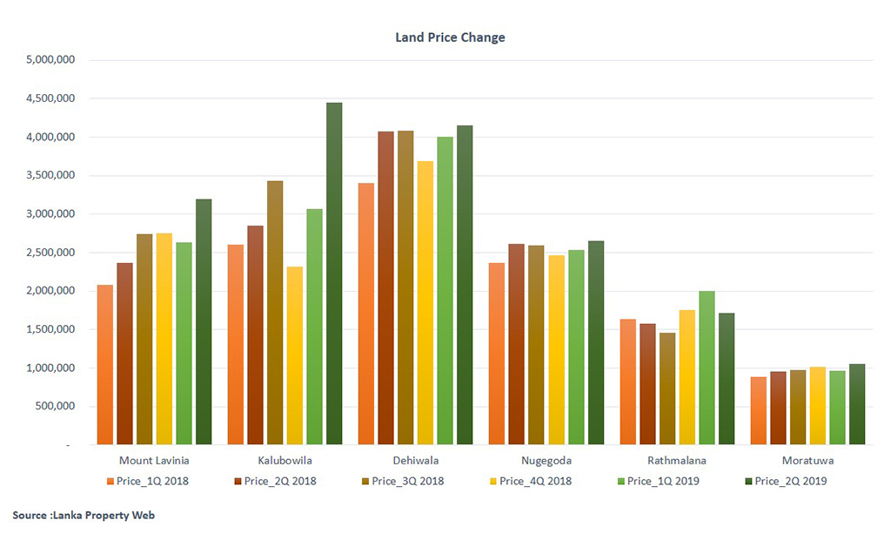Click the 5,000,000 y-axis value
The height and width of the screenshot is (547, 891).
[53, 60]
